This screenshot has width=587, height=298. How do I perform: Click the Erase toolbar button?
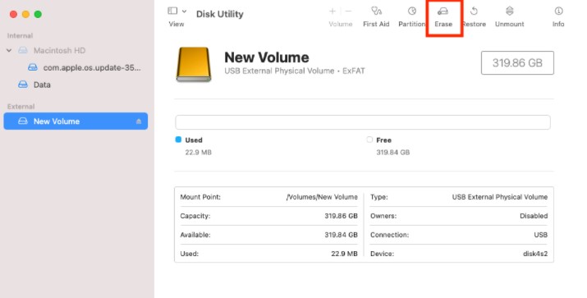point(443,17)
